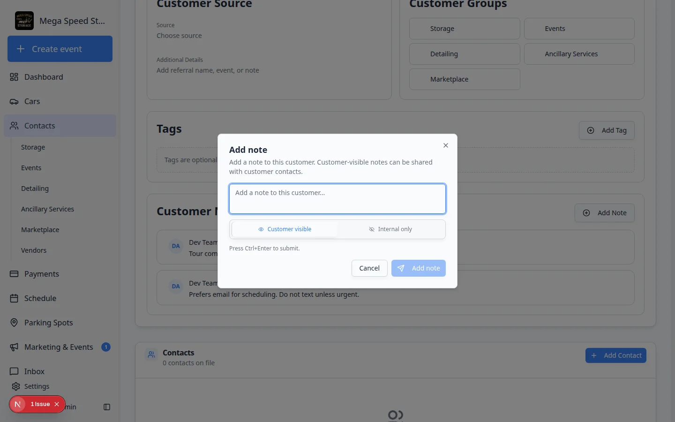Click the eye icon in Customer visible

[261, 229]
